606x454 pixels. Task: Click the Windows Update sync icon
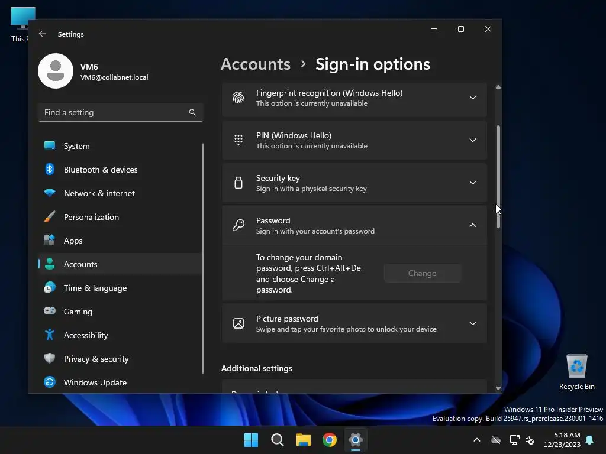point(50,382)
